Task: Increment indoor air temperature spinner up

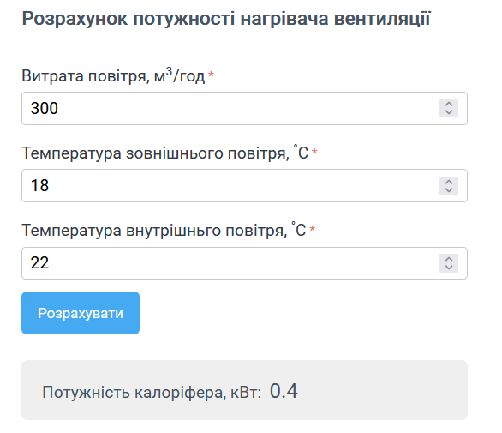Action: (449, 259)
